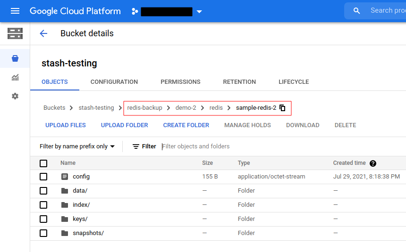Open the data/ folder link
The image size is (406, 252).
tap(80, 191)
